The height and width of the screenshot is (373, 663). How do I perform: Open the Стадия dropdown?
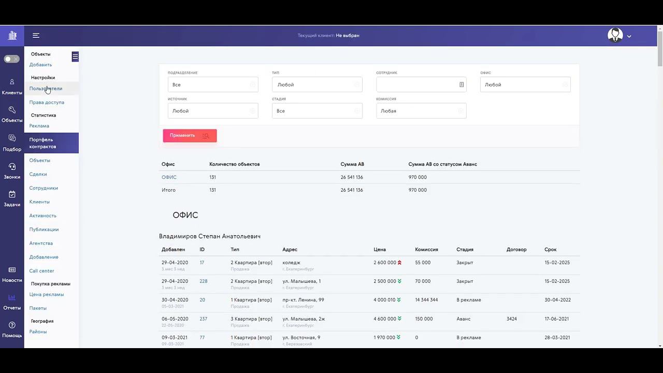click(x=317, y=111)
